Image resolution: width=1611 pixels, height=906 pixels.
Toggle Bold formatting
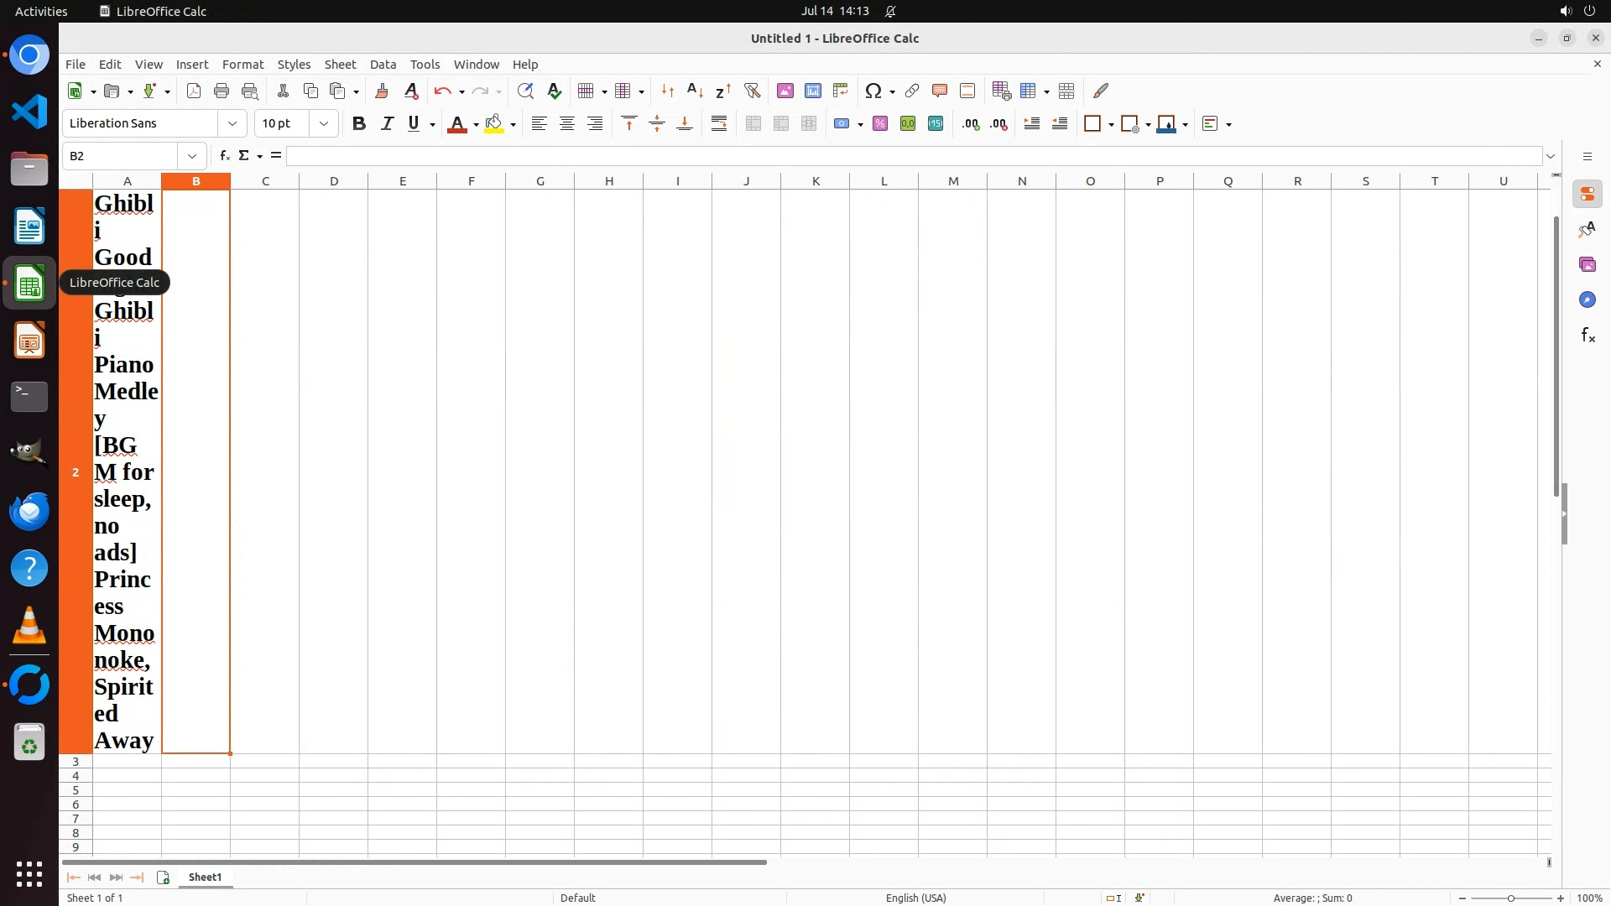359,124
